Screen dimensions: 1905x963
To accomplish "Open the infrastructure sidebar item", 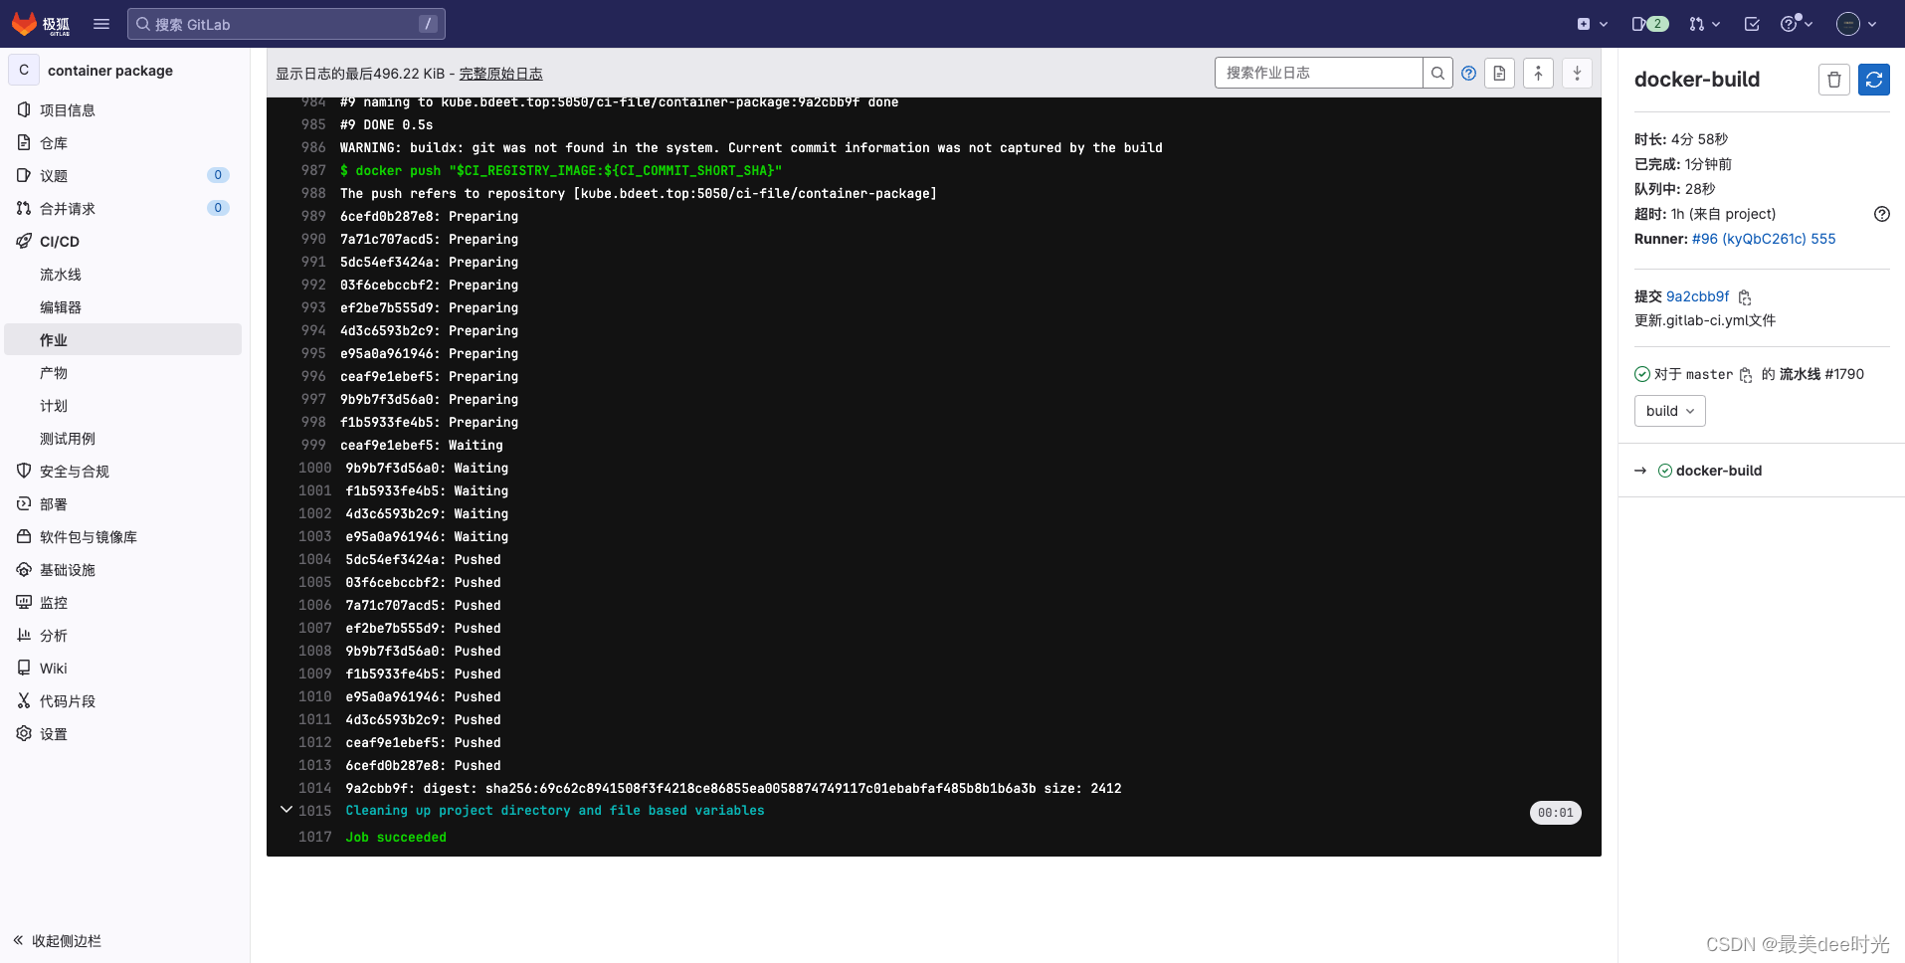I will [x=123, y=570].
